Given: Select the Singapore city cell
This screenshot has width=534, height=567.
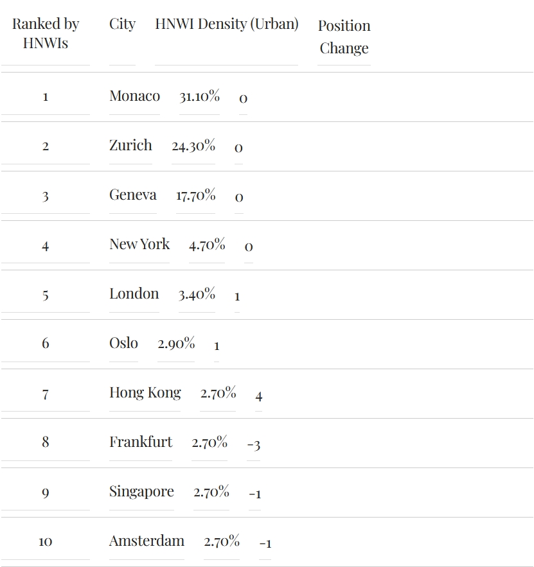Looking at the screenshot, I should coord(141,492).
